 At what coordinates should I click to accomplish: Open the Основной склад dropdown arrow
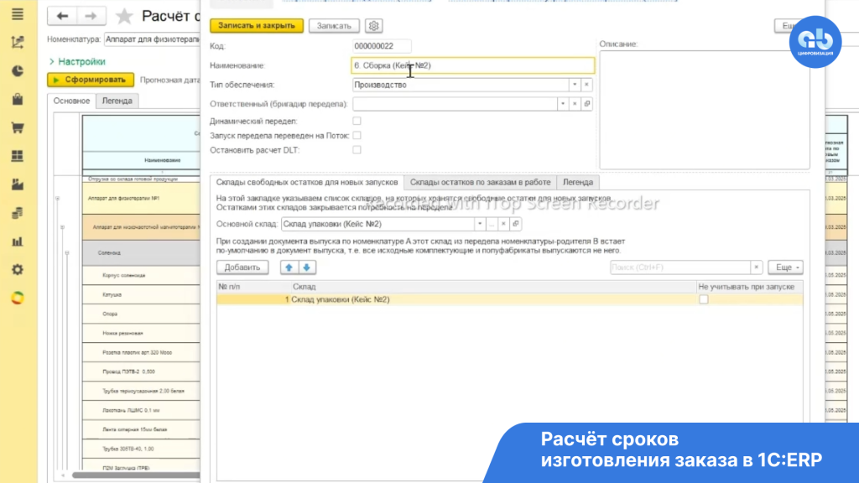[x=479, y=224]
